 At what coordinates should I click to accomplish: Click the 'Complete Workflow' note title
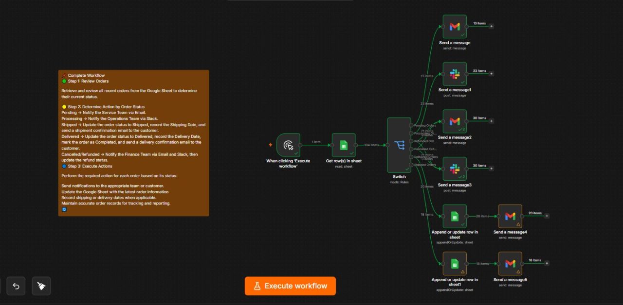coord(86,75)
